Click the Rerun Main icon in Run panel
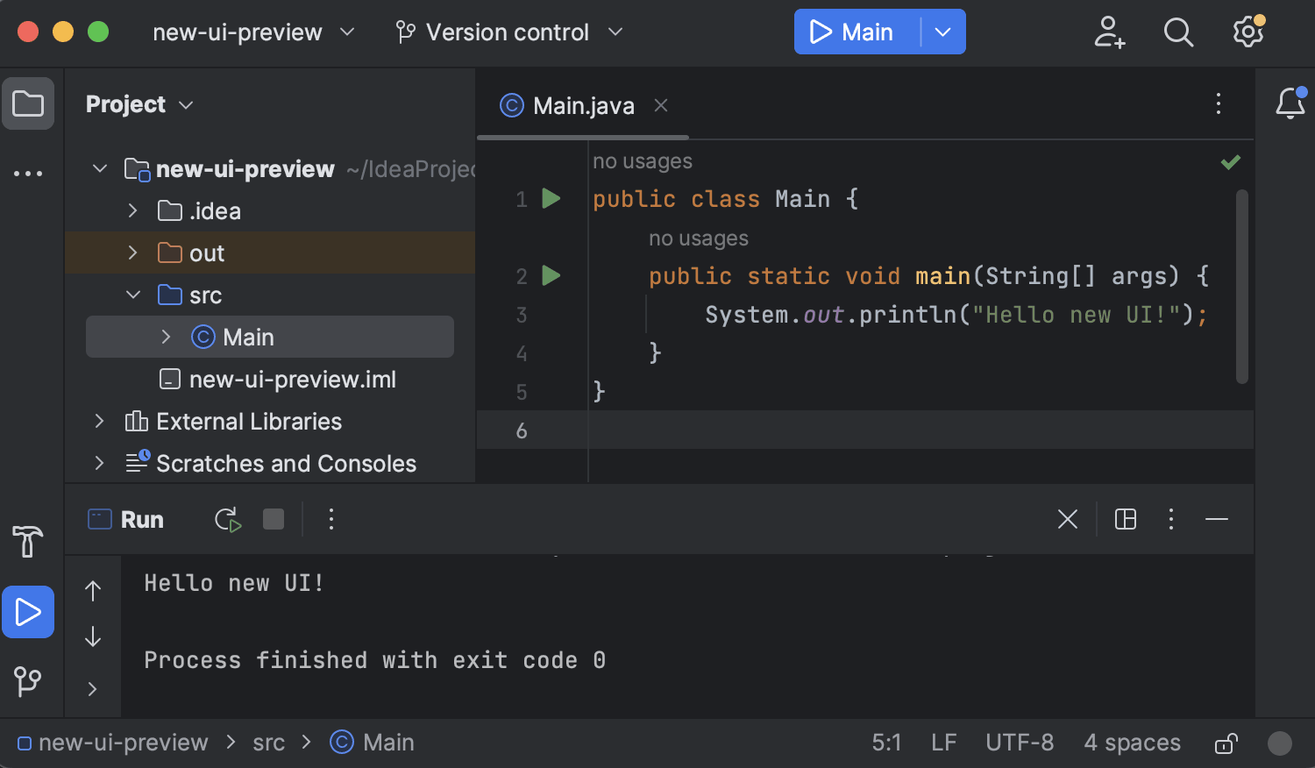Screen dimensions: 1315x768 228,520
